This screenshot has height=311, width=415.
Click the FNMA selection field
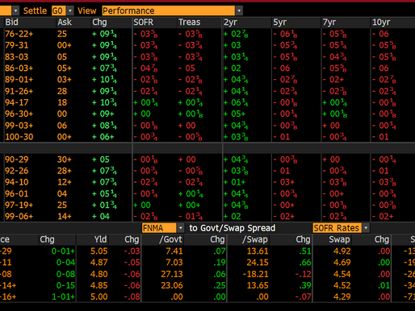pyautogui.click(x=159, y=228)
